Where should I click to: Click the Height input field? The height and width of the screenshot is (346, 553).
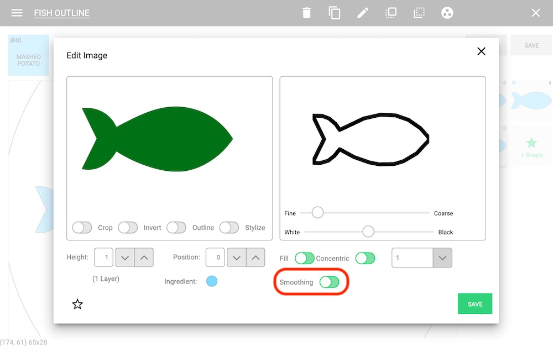pyautogui.click(x=104, y=257)
